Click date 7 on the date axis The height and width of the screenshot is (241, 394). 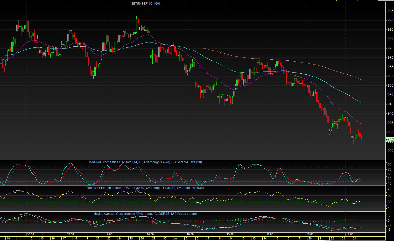209,238
